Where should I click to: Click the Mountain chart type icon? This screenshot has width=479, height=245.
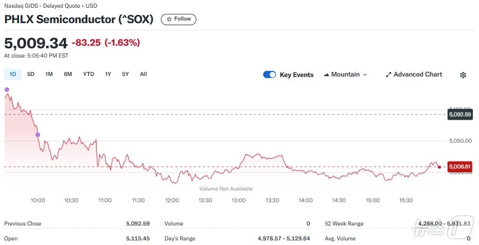pyautogui.click(x=326, y=74)
